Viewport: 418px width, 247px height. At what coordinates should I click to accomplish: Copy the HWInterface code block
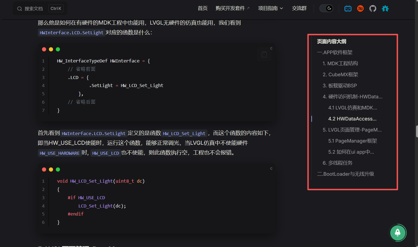coord(264,54)
